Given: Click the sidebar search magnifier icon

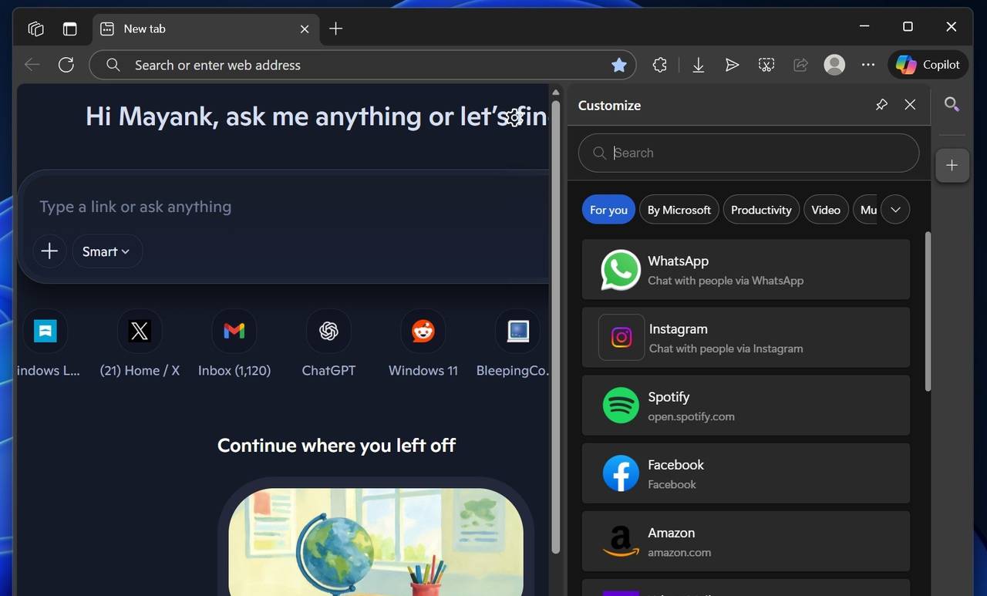Looking at the screenshot, I should [x=952, y=104].
